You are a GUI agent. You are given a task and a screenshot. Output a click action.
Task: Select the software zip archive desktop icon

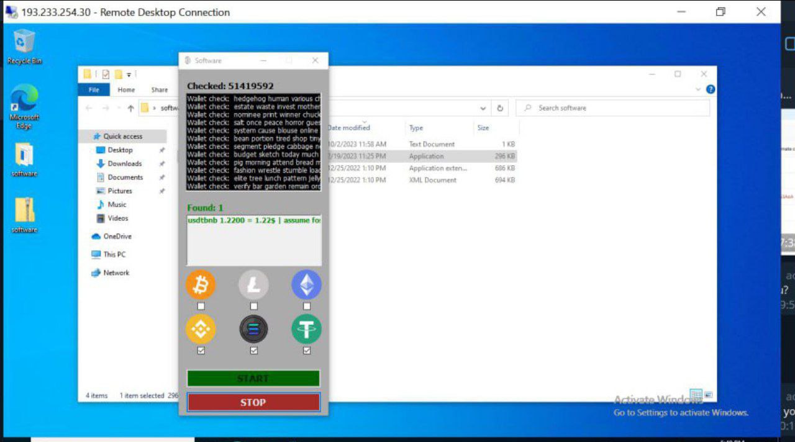tap(24, 215)
